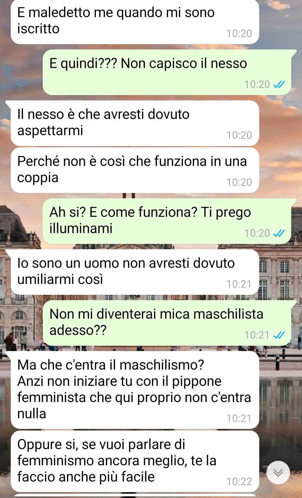Click blue ticks on 'maschilista adesso??' message
The image size is (302, 498).
(279, 335)
